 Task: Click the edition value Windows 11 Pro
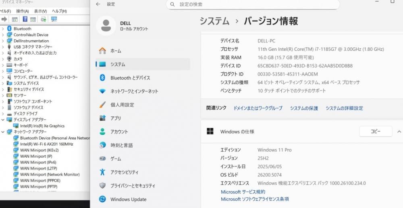(x=274, y=150)
